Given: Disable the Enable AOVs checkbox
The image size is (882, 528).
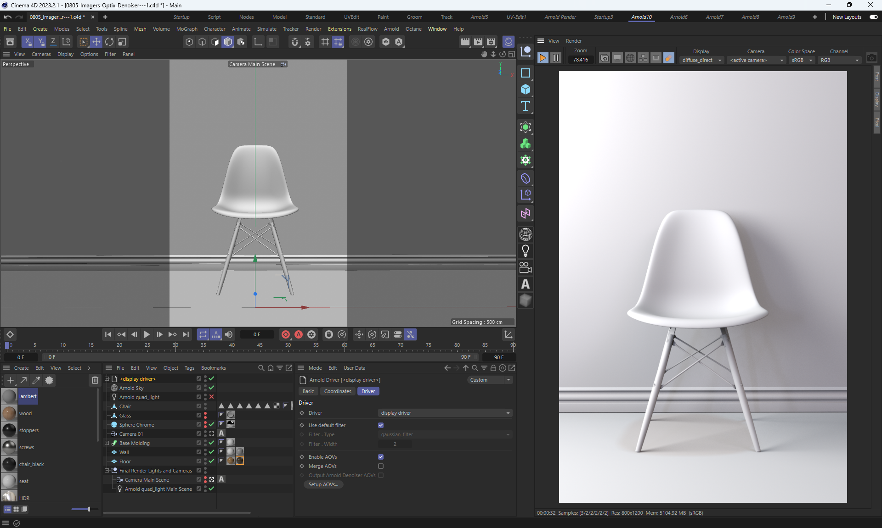Looking at the screenshot, I should [381, 457].
